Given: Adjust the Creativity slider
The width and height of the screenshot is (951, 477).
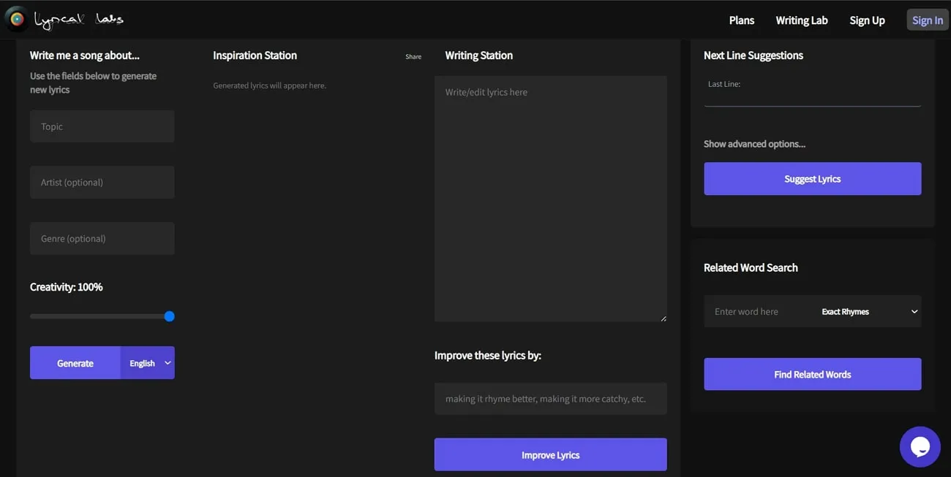Looking at the screenshot, I should pos(169,316).
